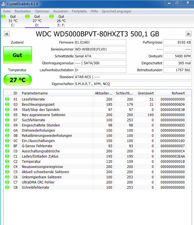Click the Firmware field 01.01A01

[x=100, y=42]
